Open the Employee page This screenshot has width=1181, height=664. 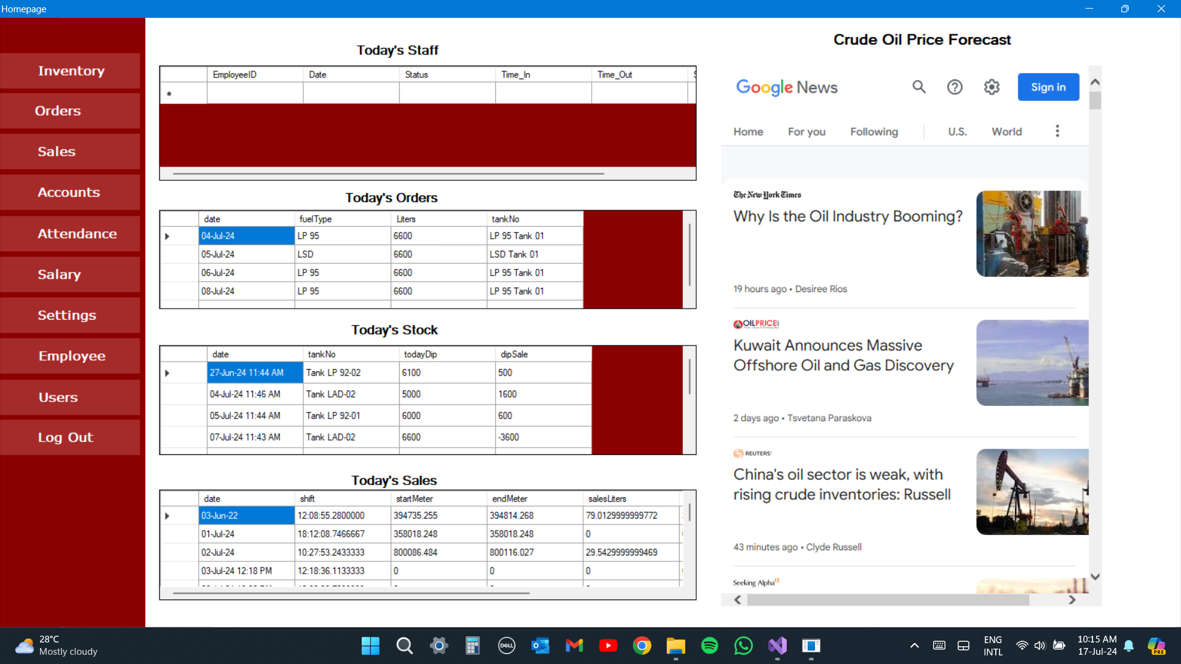pos(70,356)
